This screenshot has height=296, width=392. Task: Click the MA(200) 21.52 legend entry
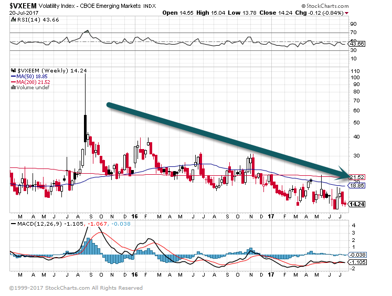click(30, 82)
